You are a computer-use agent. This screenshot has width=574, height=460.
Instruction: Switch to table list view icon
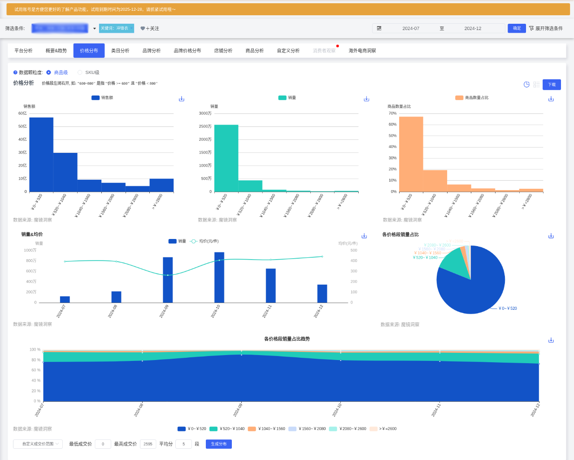pyautogui.click(x=536, y=84)
